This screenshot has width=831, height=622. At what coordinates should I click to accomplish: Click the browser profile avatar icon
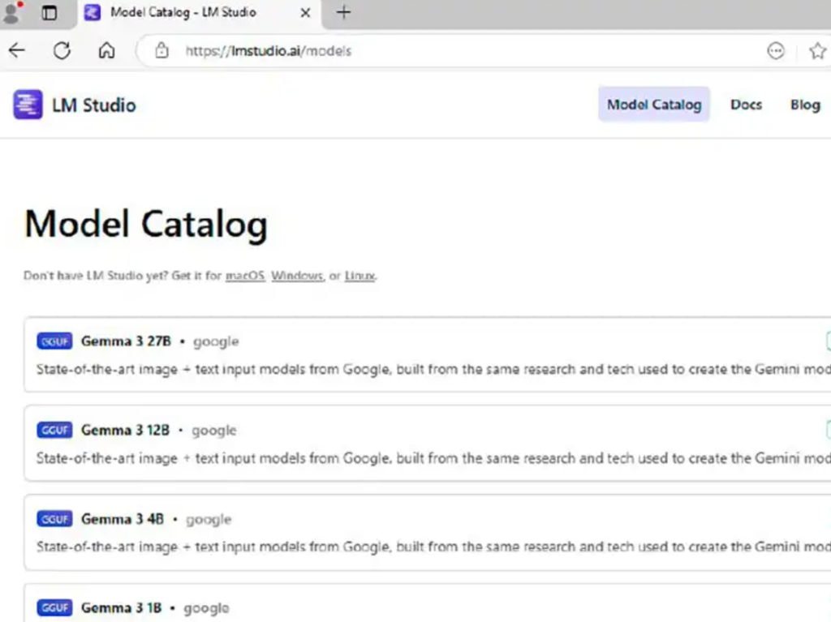tap(11, 13)
